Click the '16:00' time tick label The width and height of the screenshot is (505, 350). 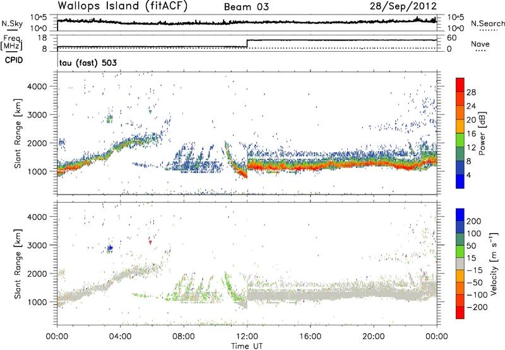(310, 337)
